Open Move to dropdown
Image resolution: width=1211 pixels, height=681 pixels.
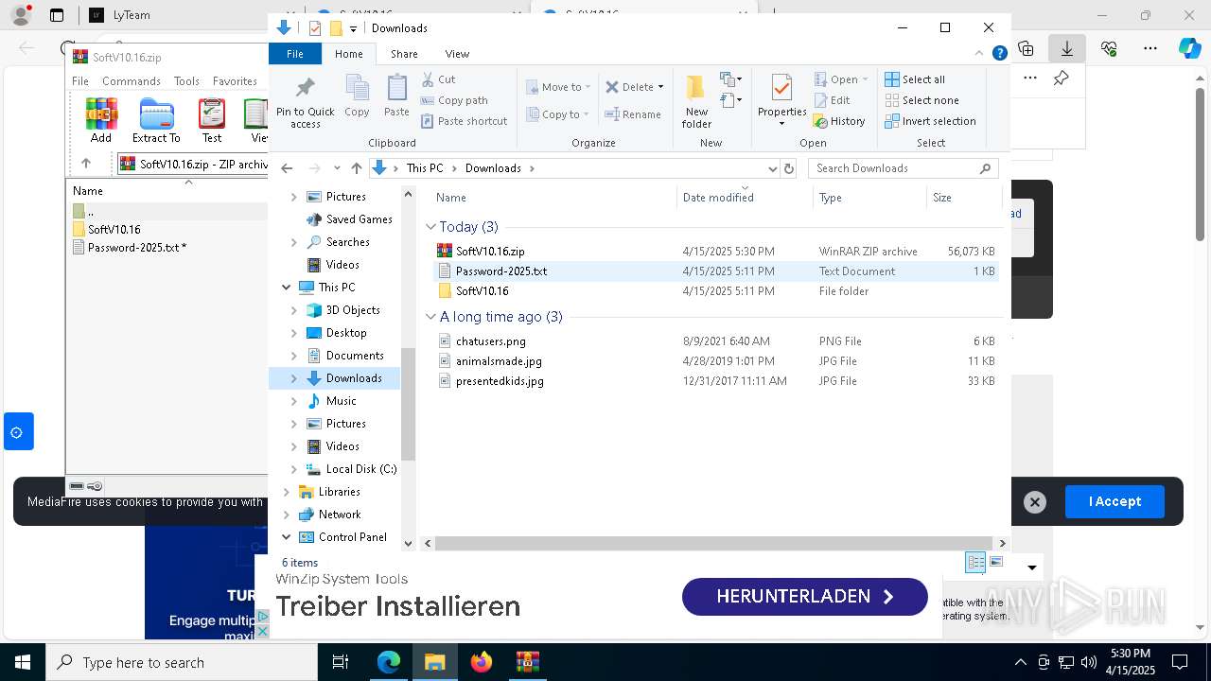[558, 87]
